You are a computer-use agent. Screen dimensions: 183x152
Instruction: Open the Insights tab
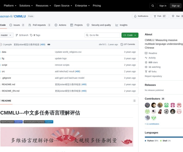pyautogui.click(x=121, y=25)
